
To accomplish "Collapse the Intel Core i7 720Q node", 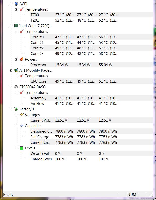I will tap(11, 26).
